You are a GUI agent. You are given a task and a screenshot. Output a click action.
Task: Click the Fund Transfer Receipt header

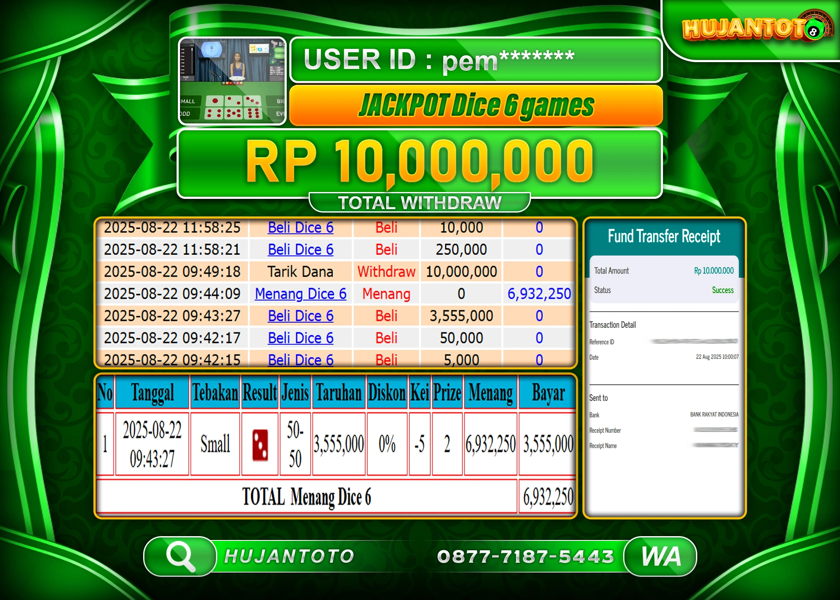[663, 236]
